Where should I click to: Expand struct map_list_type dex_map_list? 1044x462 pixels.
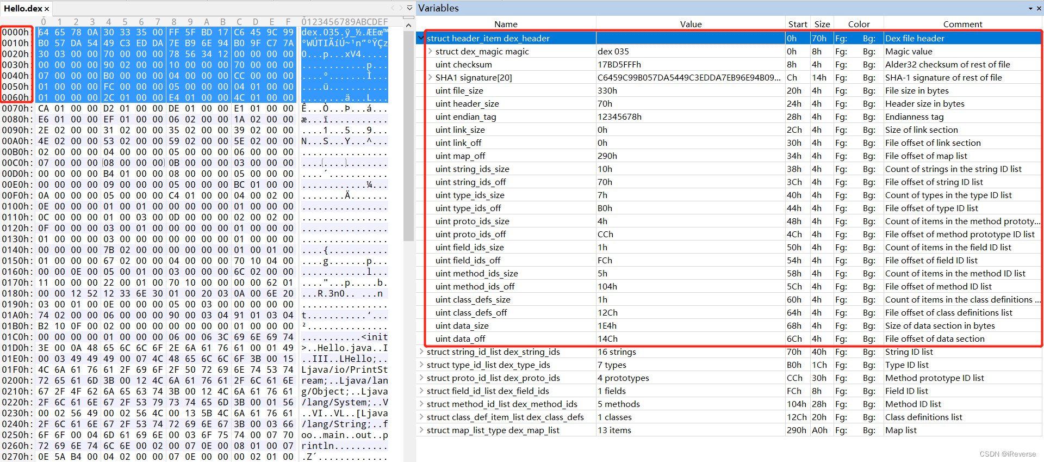pyautogui.click(x=421, y=430)
